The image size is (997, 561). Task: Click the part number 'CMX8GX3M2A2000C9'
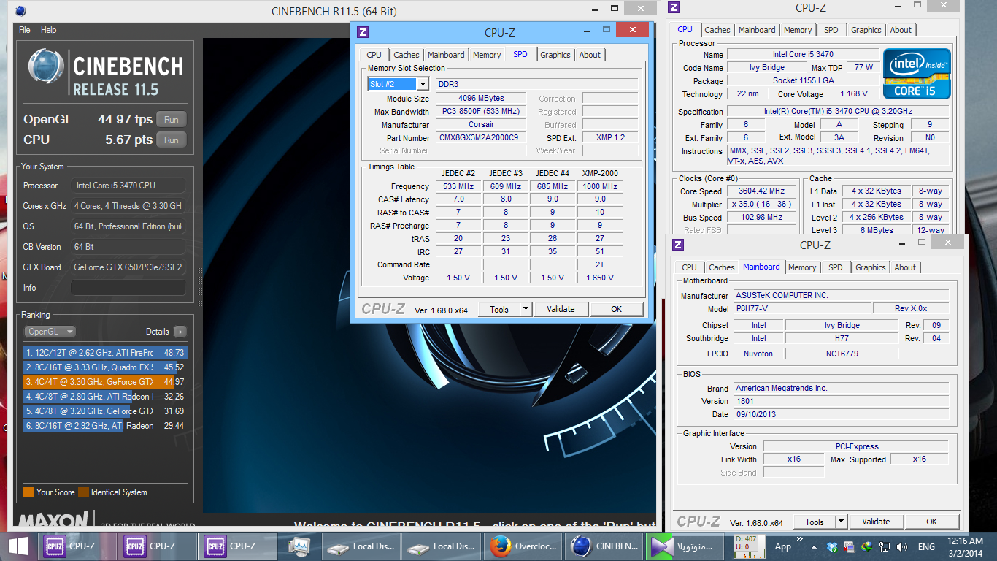click(482, 137)
